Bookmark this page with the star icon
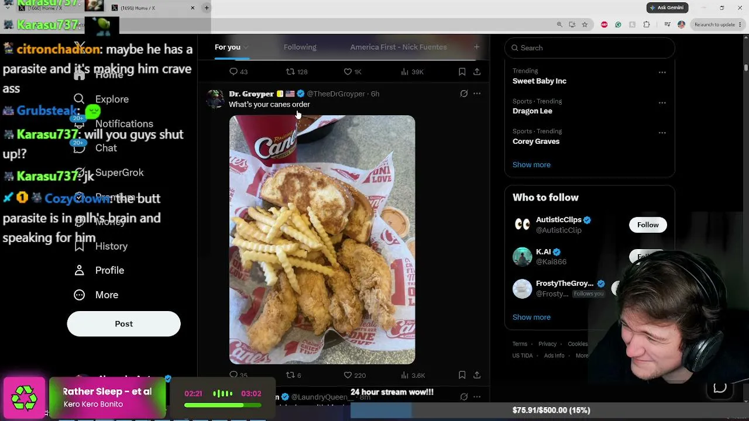 coord(585,25)
